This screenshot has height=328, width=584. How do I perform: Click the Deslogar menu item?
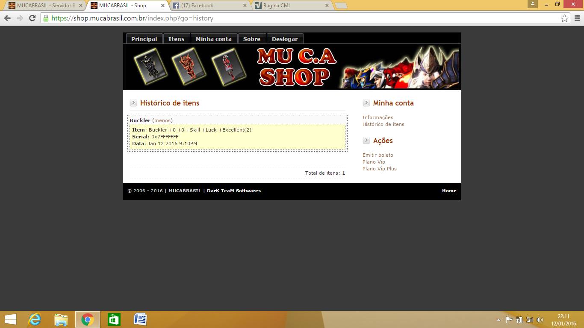(x=284, y=39)
